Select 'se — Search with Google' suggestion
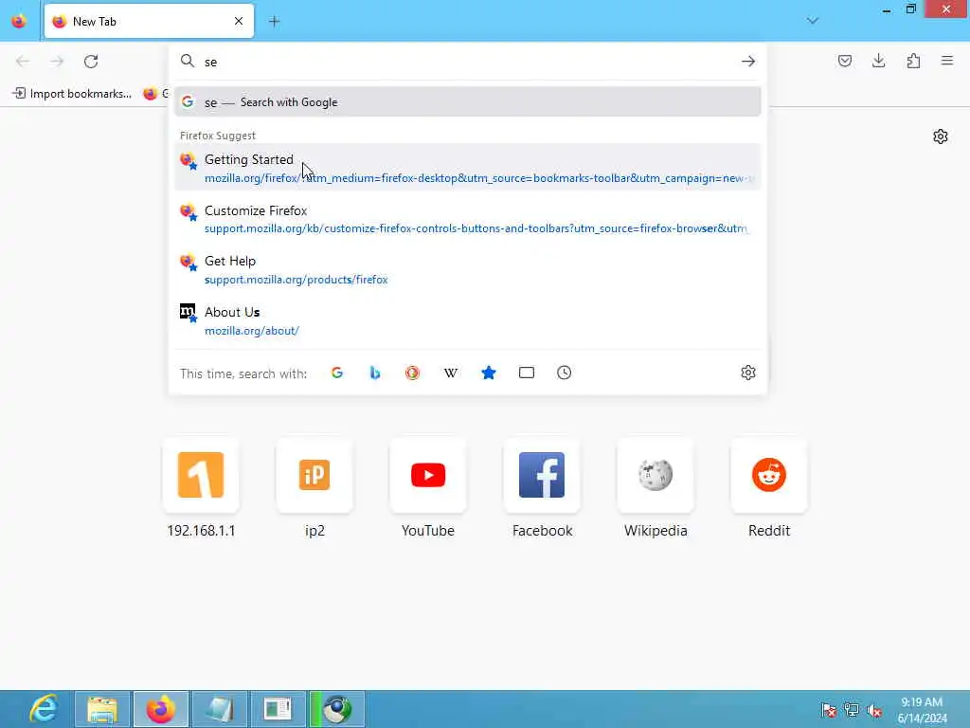 (x=468, y=102)
